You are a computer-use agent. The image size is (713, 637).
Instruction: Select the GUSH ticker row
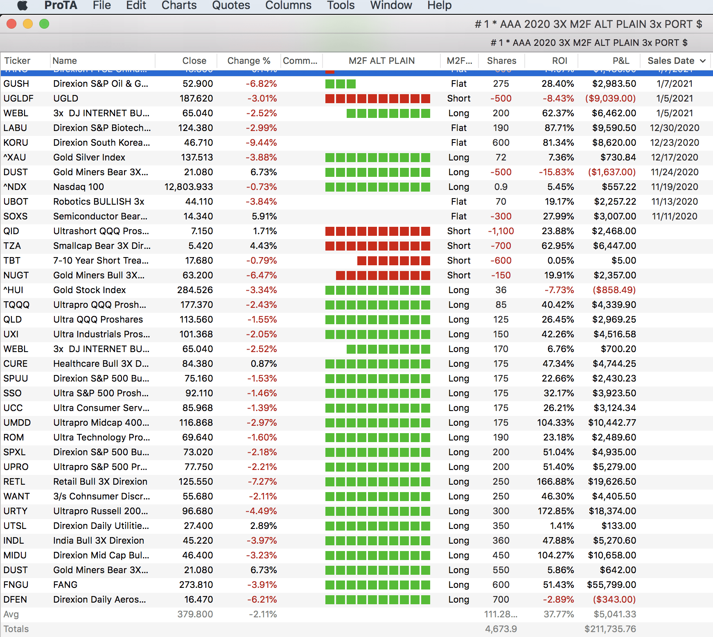356,84
